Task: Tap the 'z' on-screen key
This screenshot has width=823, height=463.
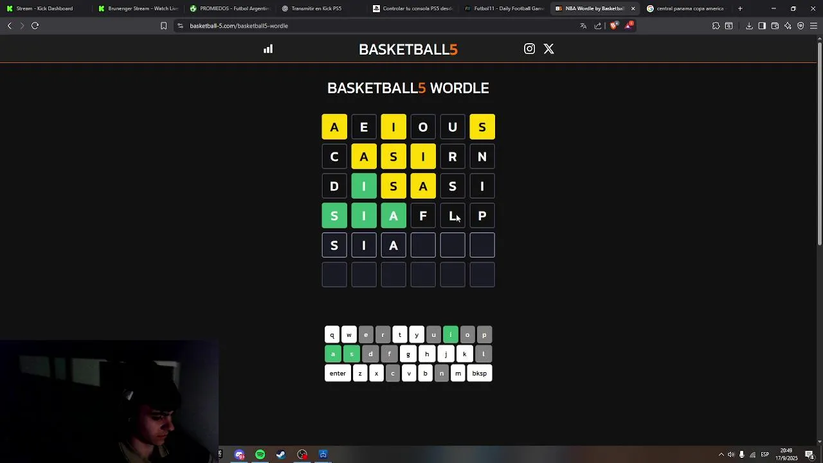Action: tap(360, 373)
